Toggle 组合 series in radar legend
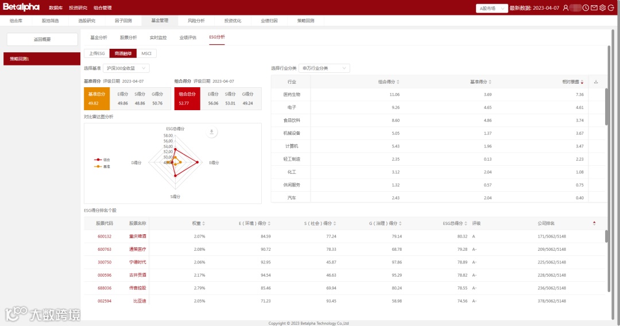The height and width of the screenshot is (326, 620). point(102,160)
